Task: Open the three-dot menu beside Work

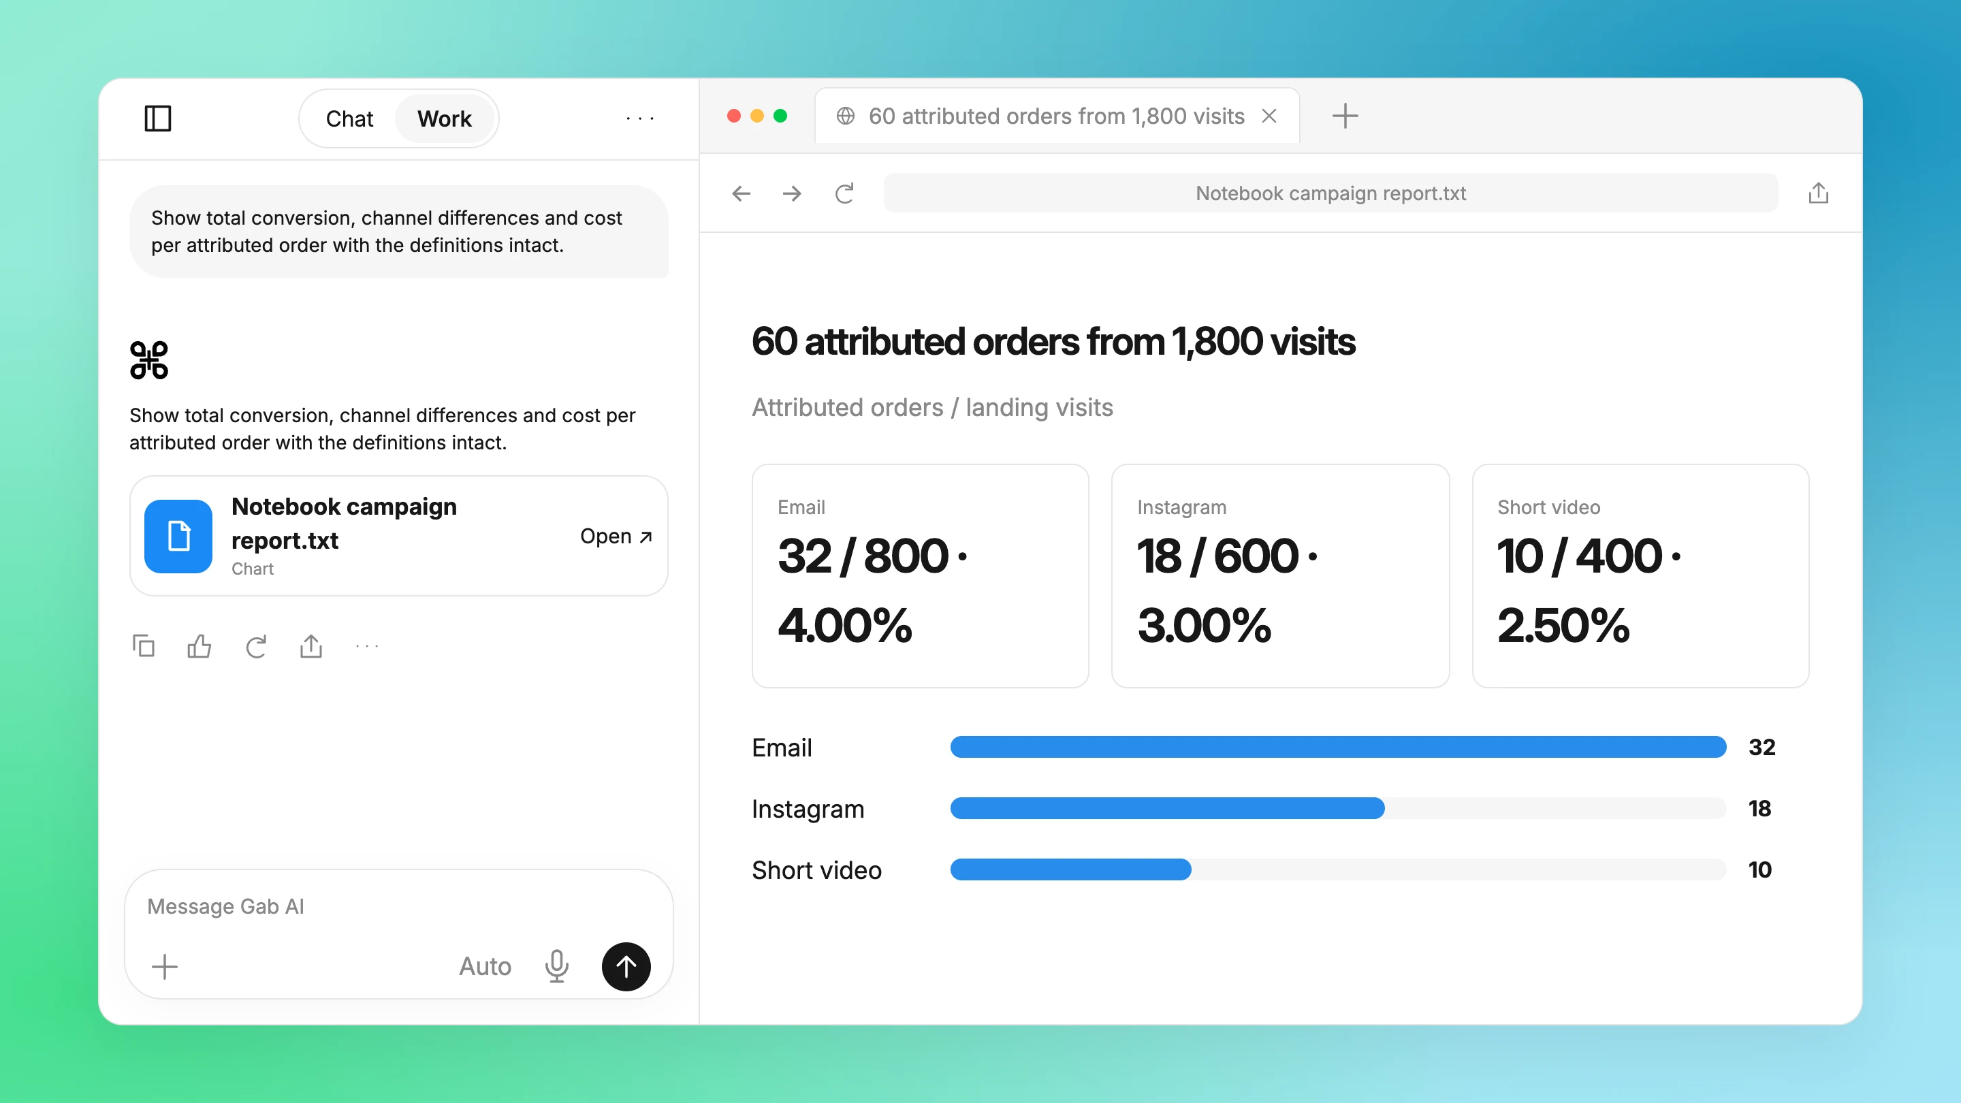Action: (640, 118)
